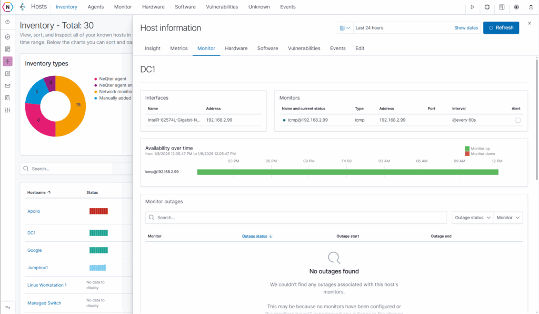Viewport: 539px width, 314px height.
Task: Open the Outage status filter dropdown
Action: 473,218
